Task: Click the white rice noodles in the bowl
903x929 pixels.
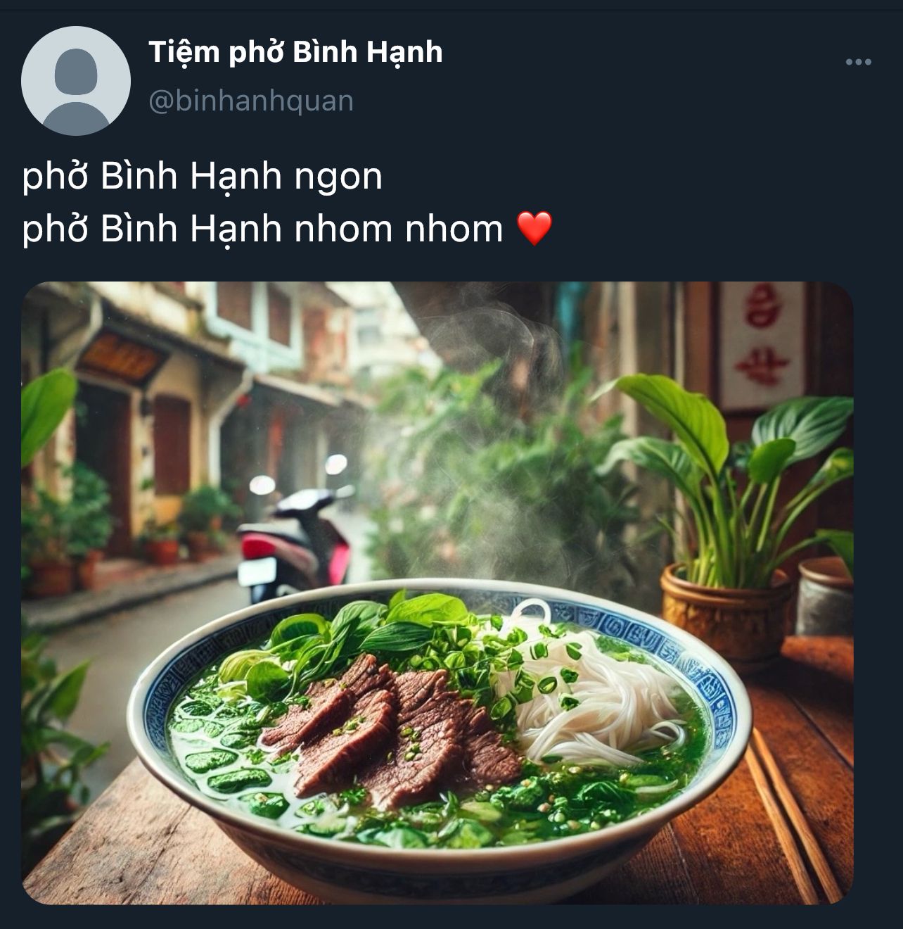Action: coord(598,690)
